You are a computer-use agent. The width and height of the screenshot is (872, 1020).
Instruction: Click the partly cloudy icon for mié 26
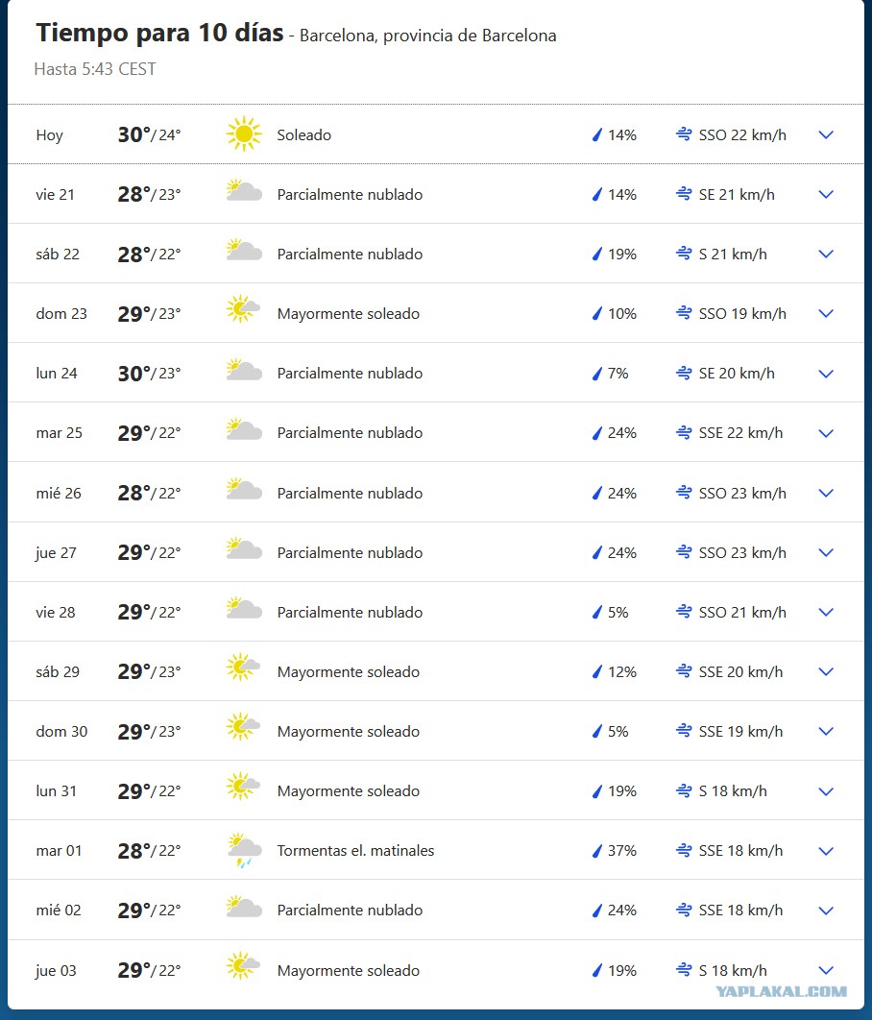[244, 489]
